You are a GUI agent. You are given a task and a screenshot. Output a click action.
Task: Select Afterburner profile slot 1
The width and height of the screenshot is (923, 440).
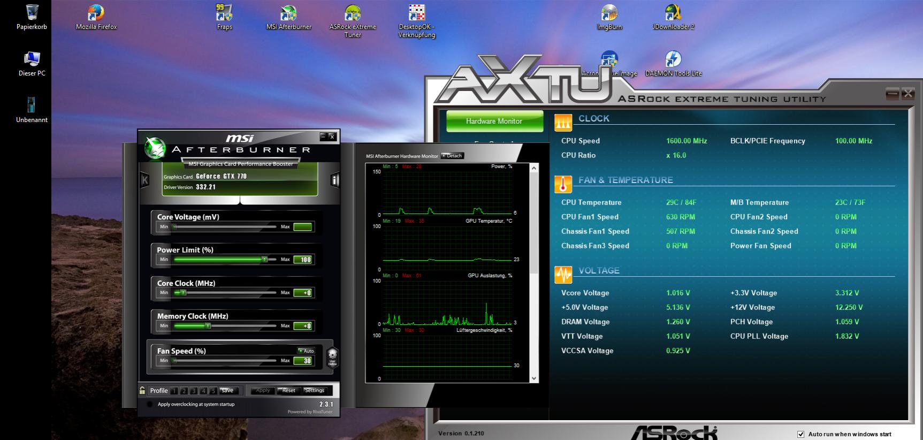(174, 391)
